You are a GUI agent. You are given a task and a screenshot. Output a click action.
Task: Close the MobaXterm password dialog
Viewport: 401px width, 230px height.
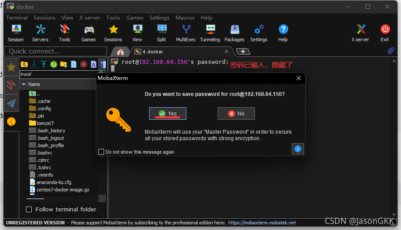pos(298,78)
